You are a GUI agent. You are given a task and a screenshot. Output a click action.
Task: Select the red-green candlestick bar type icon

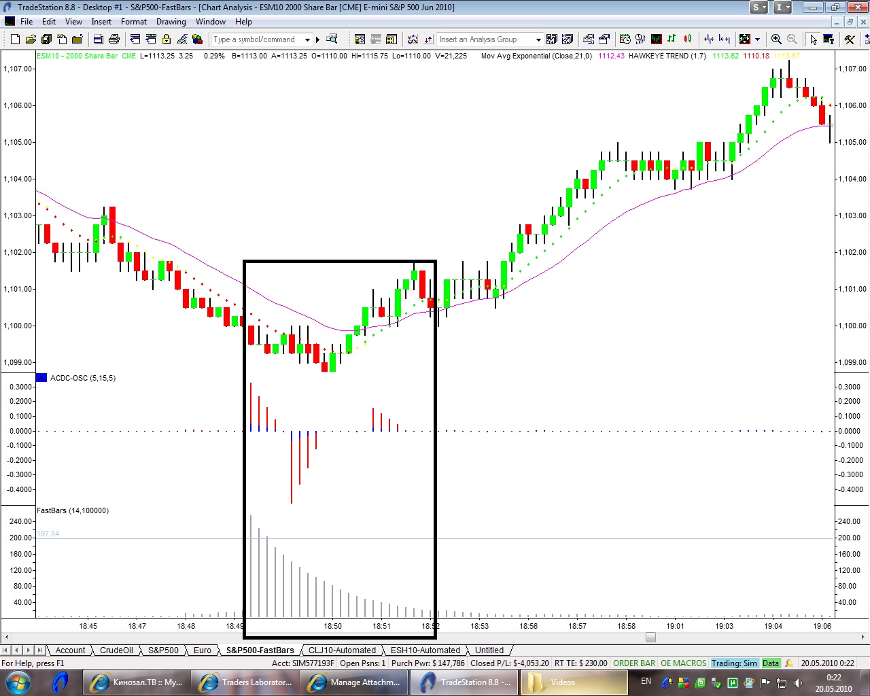687,39
